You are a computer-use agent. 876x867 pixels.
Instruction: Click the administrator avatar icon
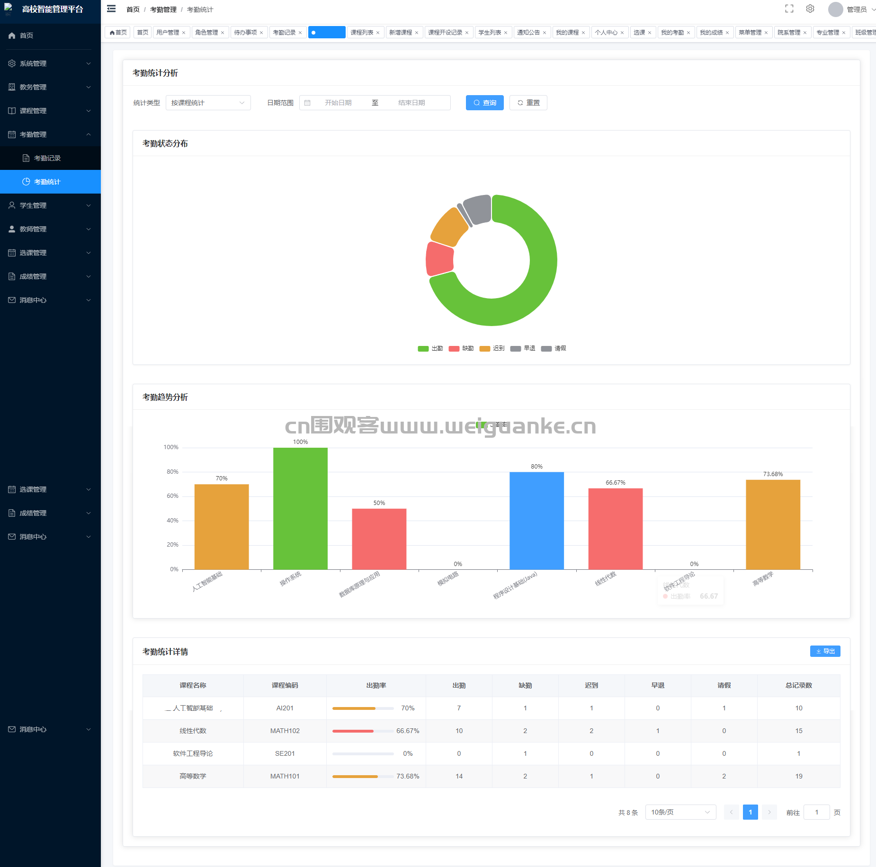click(x=835, y=9)
